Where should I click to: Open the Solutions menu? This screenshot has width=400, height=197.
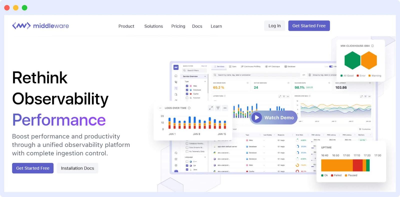coord(153,26)
